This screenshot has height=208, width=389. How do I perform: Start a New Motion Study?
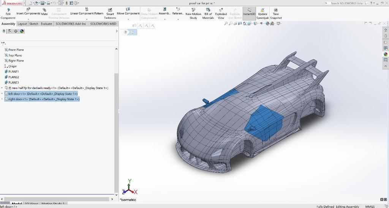[x=193, y=14]
